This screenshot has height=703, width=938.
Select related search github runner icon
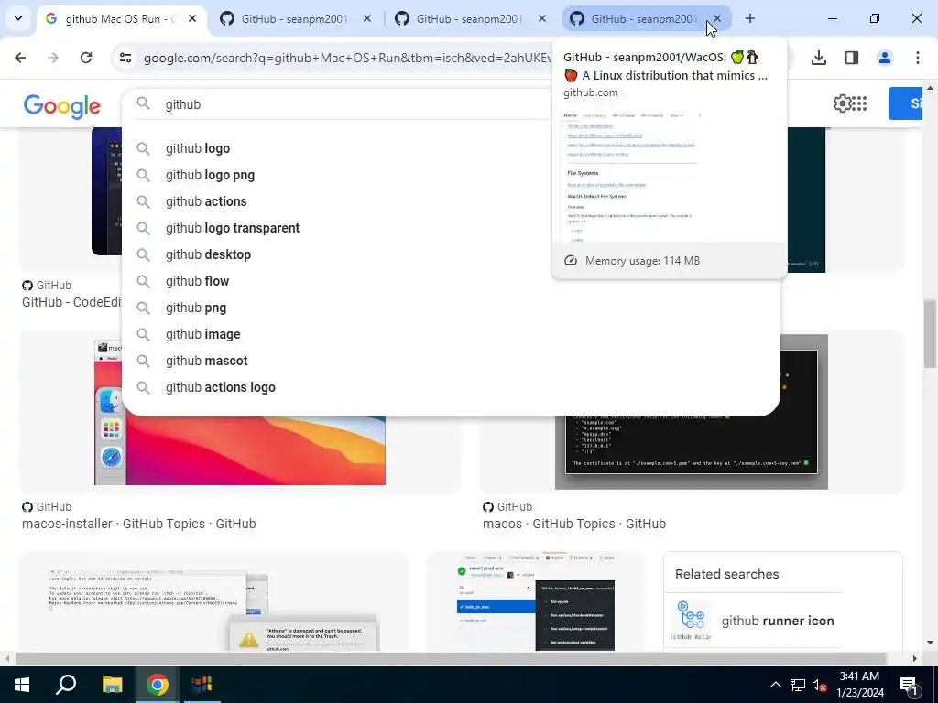tap(755, 622)
